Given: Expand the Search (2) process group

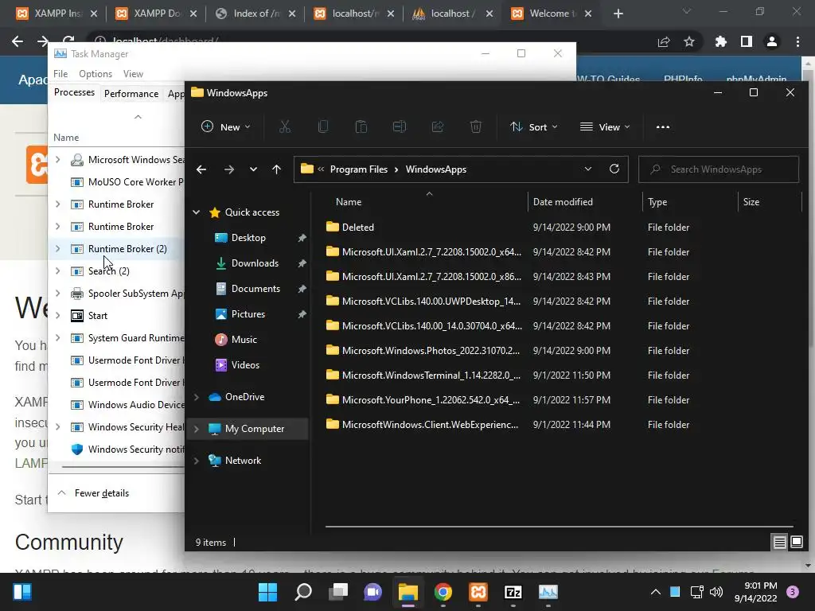Looking at the screenshot, I should tap(57, 271).
